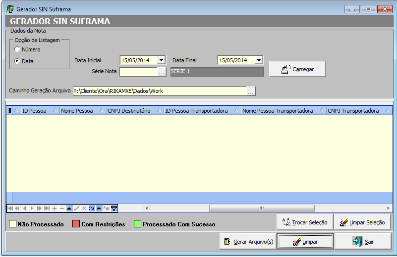Screen dimensions: 397x257
Task: Click the plus icon to insert record
Action: coord(55,209)
